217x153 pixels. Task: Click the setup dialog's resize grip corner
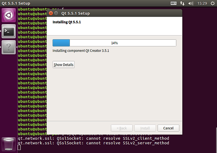pos(181,133)
